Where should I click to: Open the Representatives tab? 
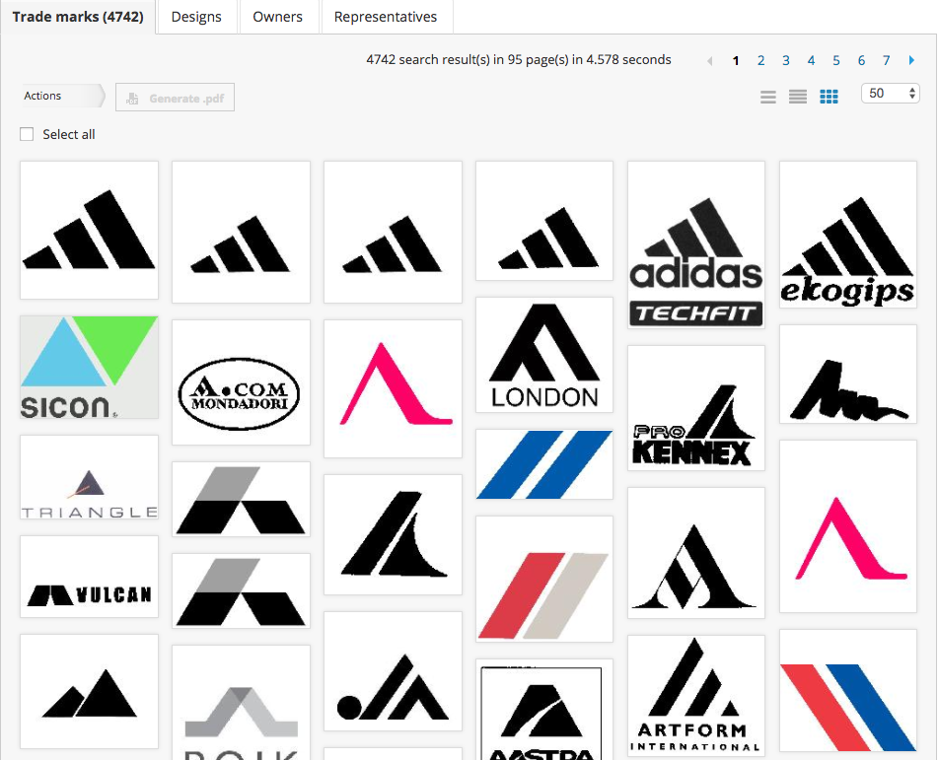click(386, 17)
